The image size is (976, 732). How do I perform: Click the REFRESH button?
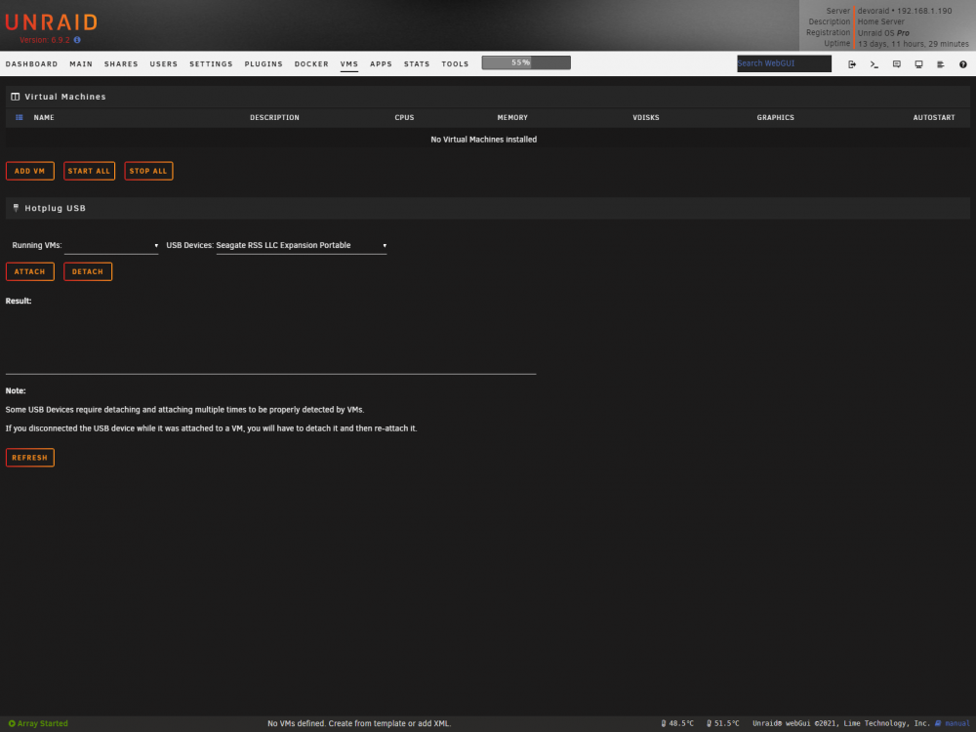point(30,458)
